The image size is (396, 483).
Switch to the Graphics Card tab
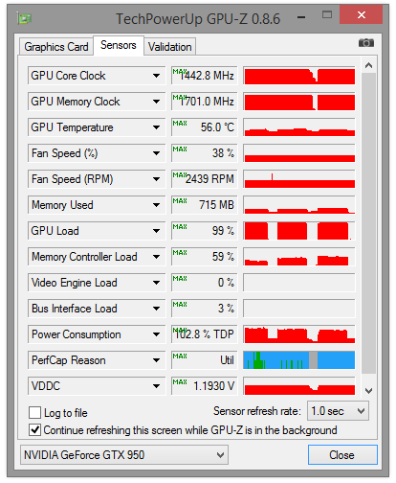pos(56,47)
